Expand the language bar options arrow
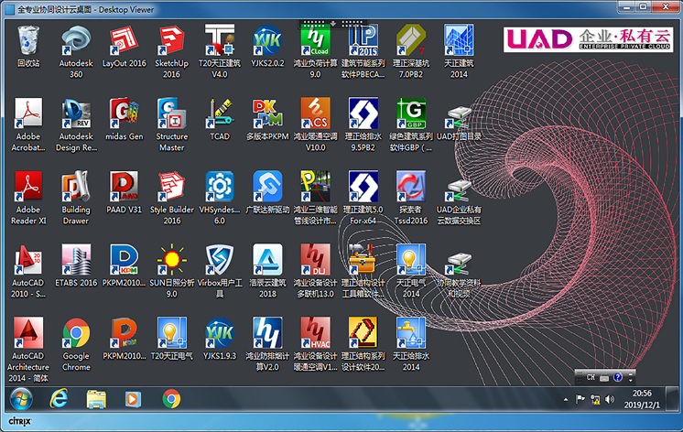 632,381
